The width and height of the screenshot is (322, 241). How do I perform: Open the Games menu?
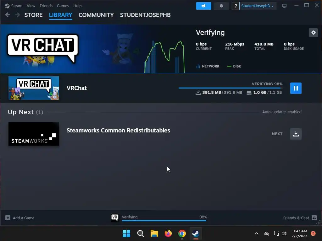tap(63, 6)
